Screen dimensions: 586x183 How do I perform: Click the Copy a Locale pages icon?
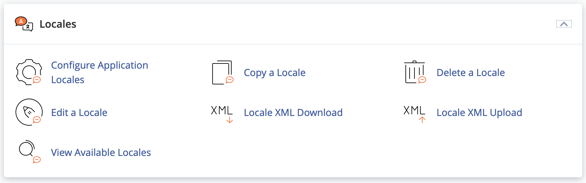point(222,72)
